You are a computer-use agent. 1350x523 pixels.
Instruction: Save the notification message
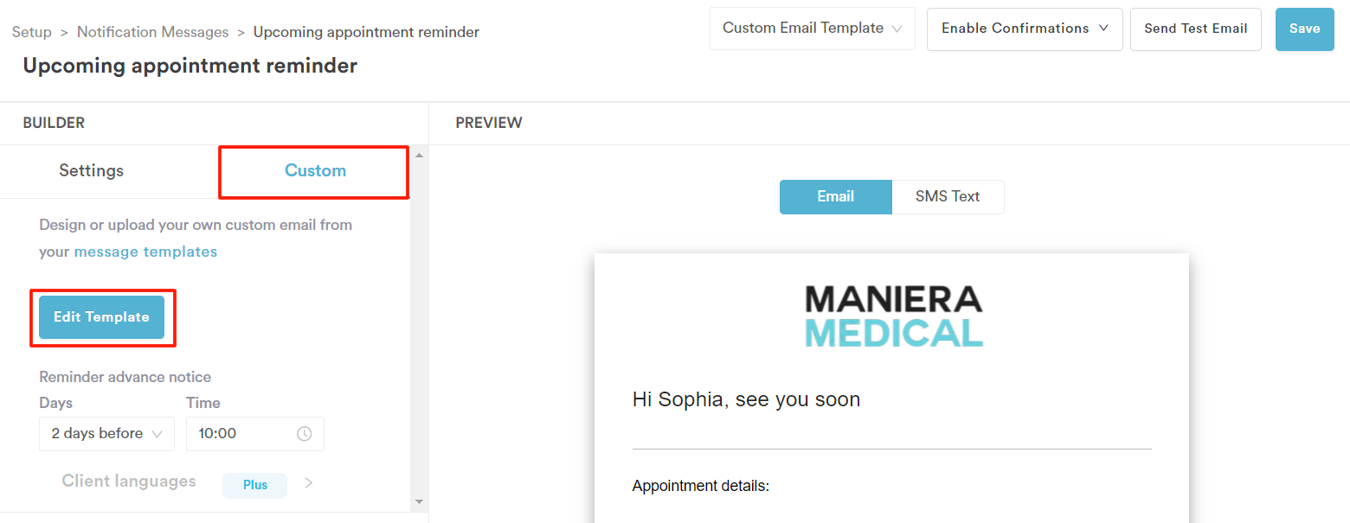(1304, 29)
